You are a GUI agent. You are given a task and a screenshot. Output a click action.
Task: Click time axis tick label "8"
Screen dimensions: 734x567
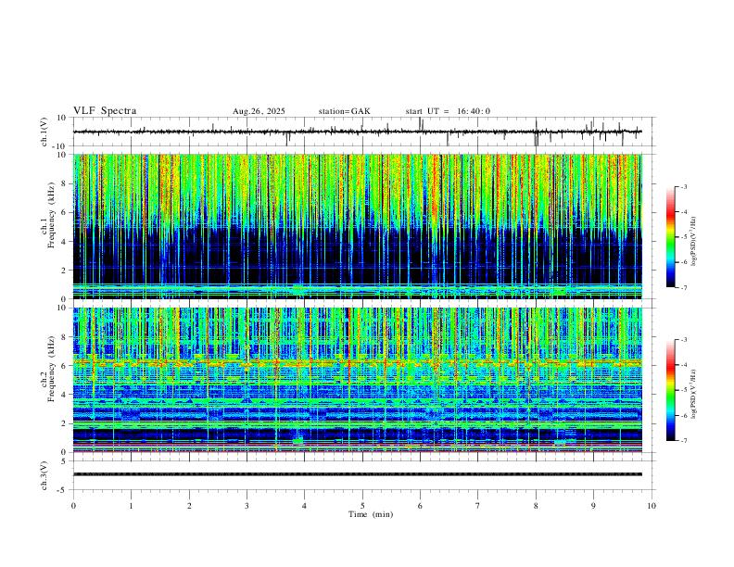point(536,506)
